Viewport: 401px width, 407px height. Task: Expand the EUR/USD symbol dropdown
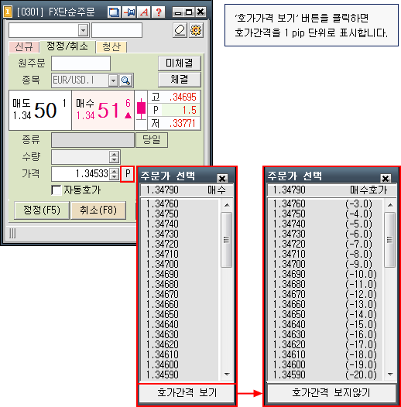[x=113, y=80]
